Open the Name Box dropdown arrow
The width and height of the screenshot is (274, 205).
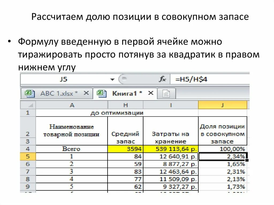tap(112, 79)
